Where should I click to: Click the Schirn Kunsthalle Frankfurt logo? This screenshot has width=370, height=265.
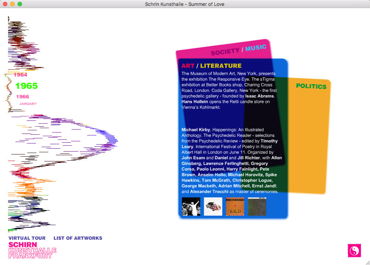pyautogui.click(x=32, y=250)
